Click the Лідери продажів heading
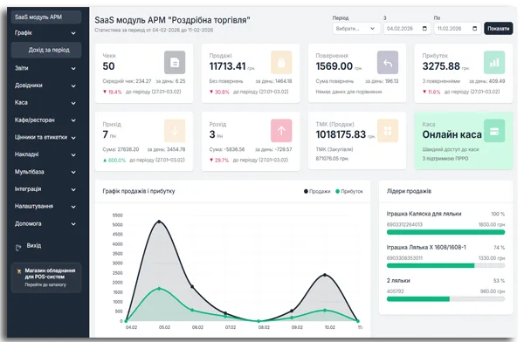Image resolution: width=524 pixels, height=342 pixels. click(x=409, y=191)
